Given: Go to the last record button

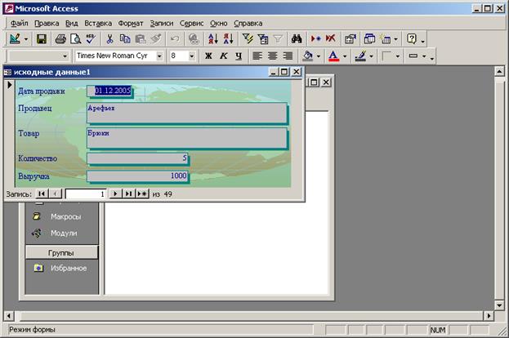Looking at the screenshot, I should [128, 193].
